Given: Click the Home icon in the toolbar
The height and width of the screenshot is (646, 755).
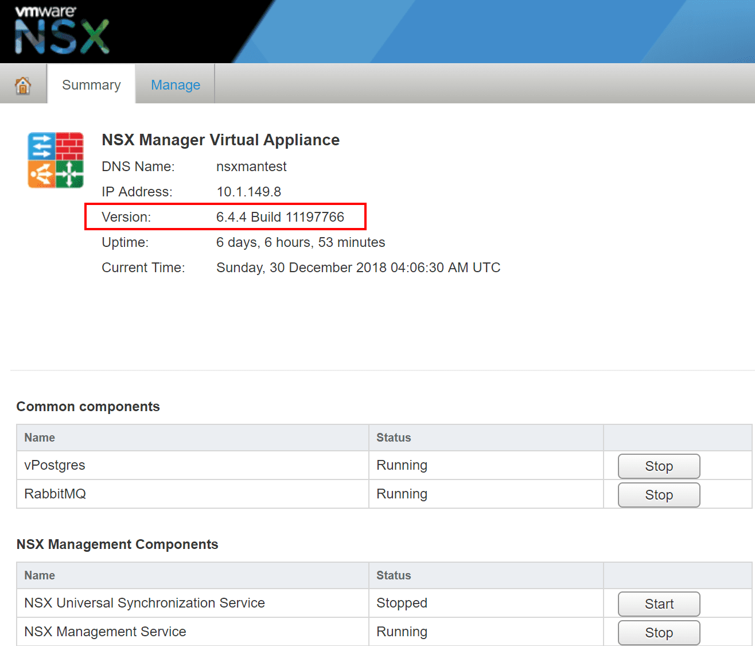Looking at the screenshot, I should pyautogui.click(x=23, y=84).
